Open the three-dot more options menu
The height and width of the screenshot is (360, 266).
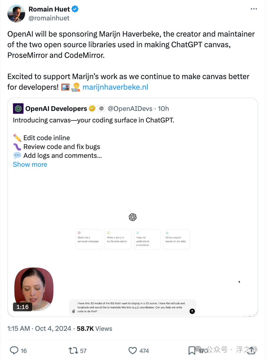coord(254,9)
